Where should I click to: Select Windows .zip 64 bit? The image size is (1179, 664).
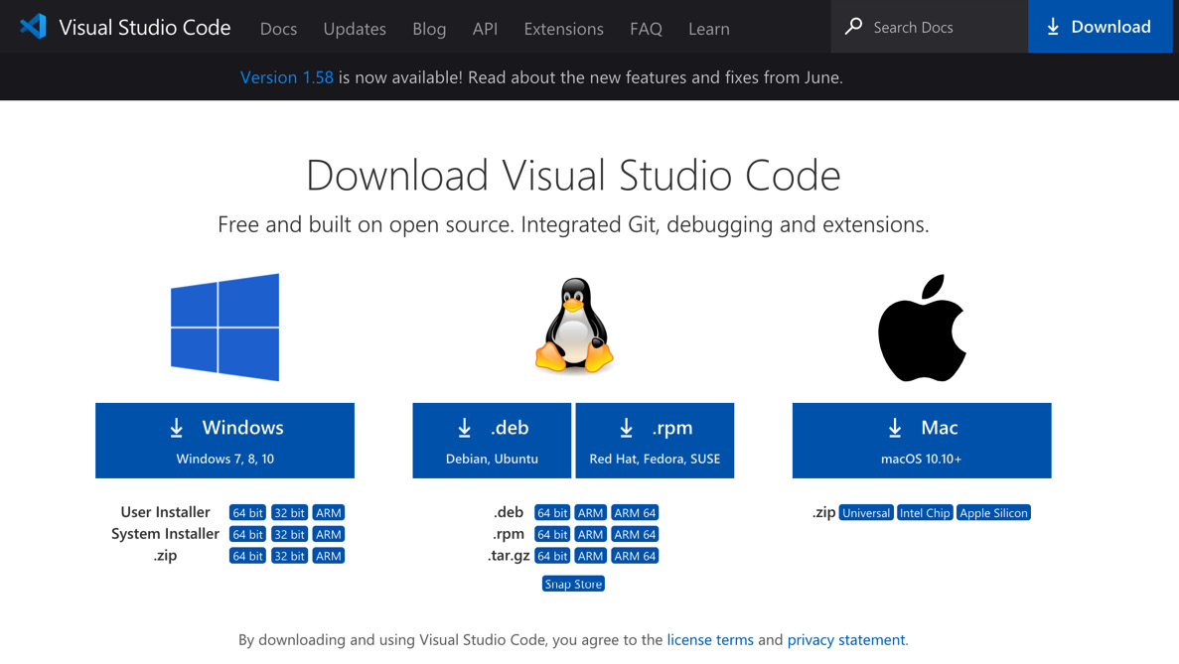[247, 557]
